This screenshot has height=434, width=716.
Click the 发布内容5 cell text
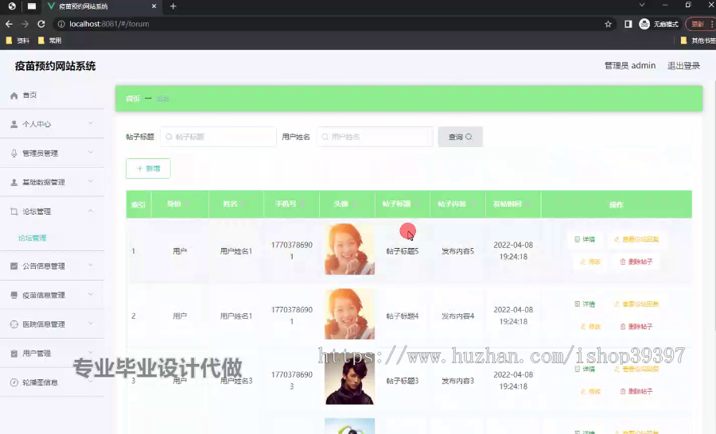(457, 251)
